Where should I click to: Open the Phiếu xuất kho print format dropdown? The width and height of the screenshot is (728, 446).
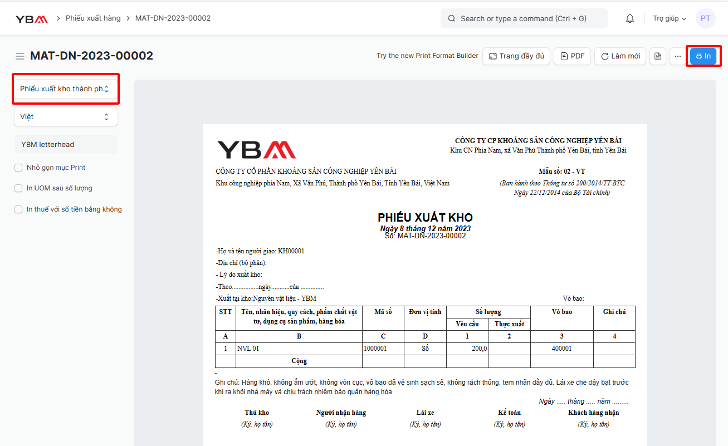[66, 89]
